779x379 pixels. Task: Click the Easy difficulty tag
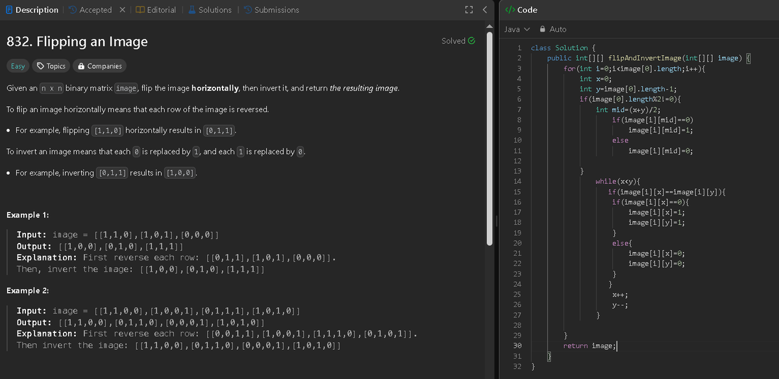point(18,66)
